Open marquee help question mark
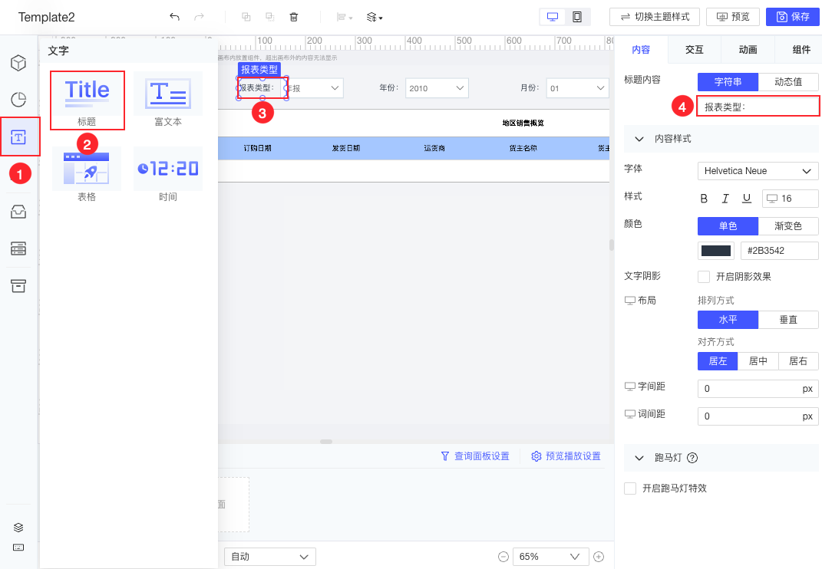 point(692,458)
